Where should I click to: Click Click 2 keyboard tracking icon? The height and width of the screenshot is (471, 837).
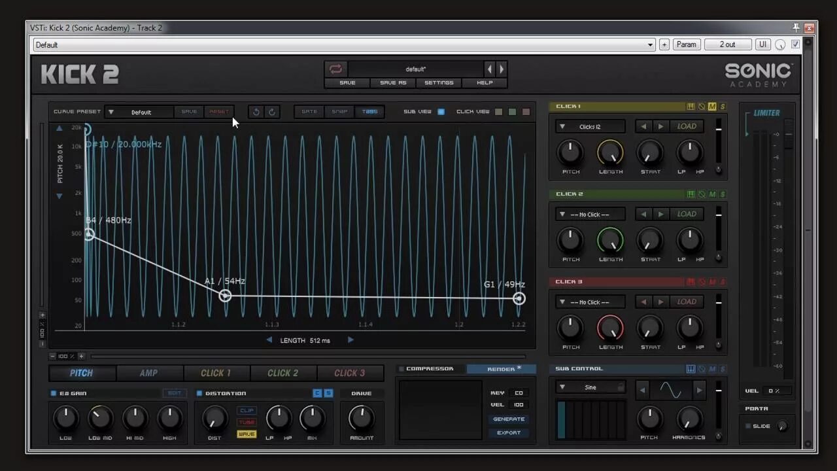(x=691, y=194)
